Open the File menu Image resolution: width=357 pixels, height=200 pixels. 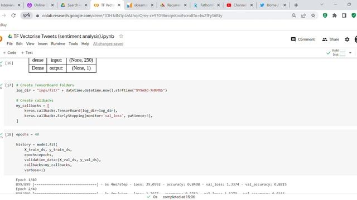[x=9, y=44]
